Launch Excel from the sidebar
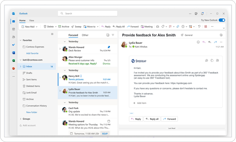The height and width of the screenshot is (142, 236). tap(14, 60)
